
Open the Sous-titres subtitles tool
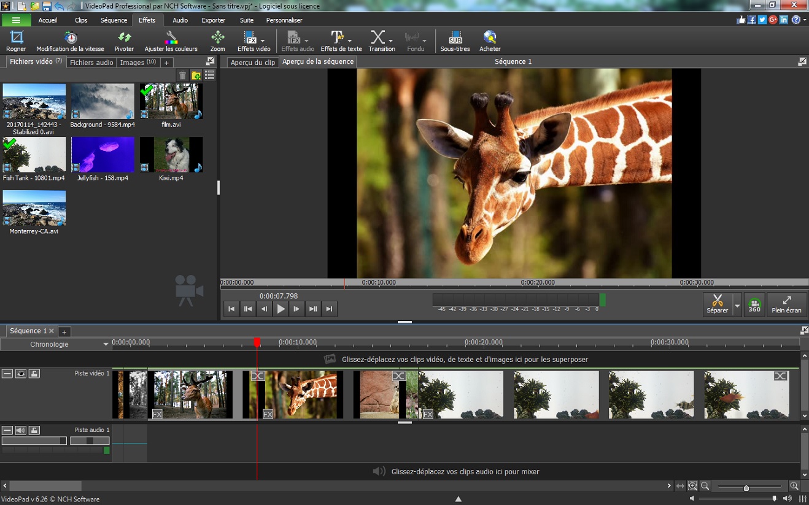click(x=455, y=41)
